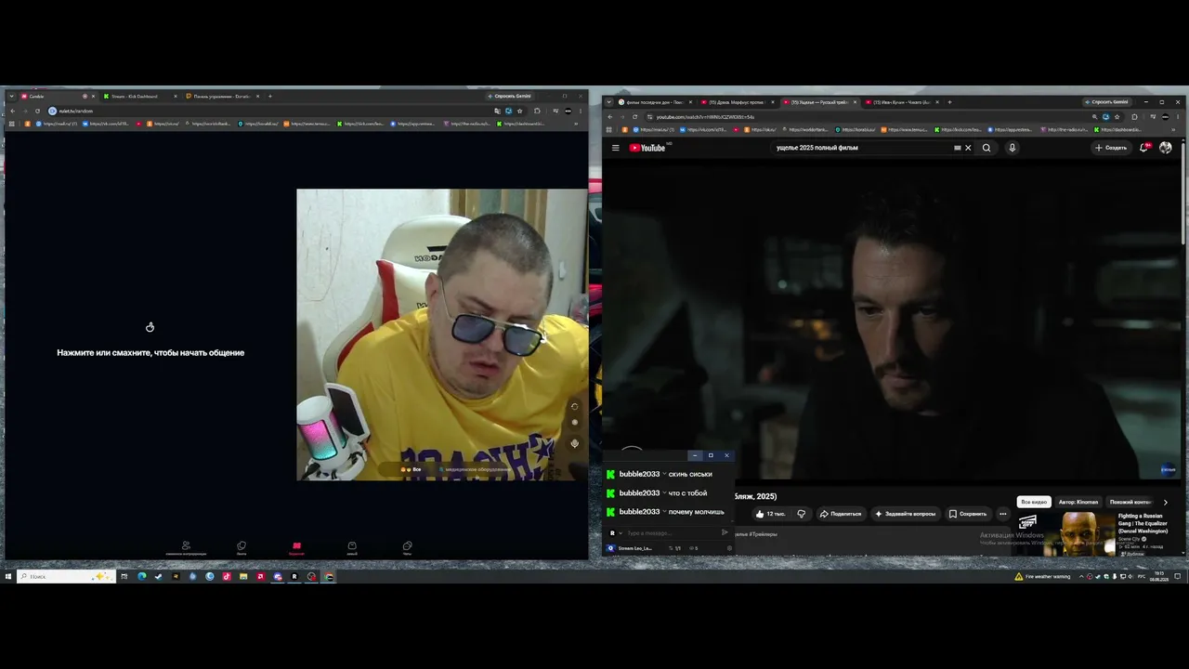Viewport: 1189px width, 669px height.
Task: Click the red center icon in rulet.tv bottom bar
Action: point(296,547)
